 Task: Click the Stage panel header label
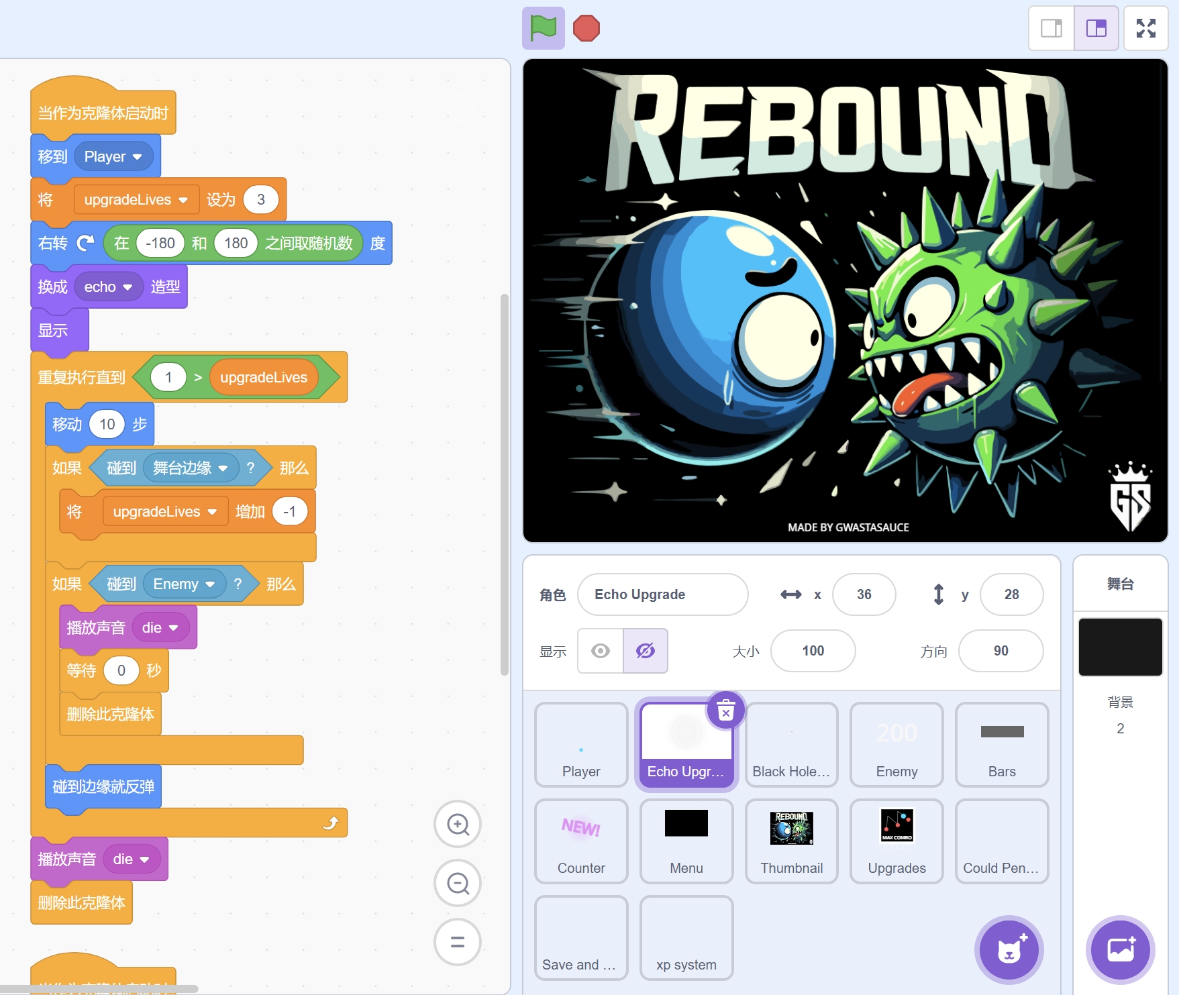(1120, 584)
